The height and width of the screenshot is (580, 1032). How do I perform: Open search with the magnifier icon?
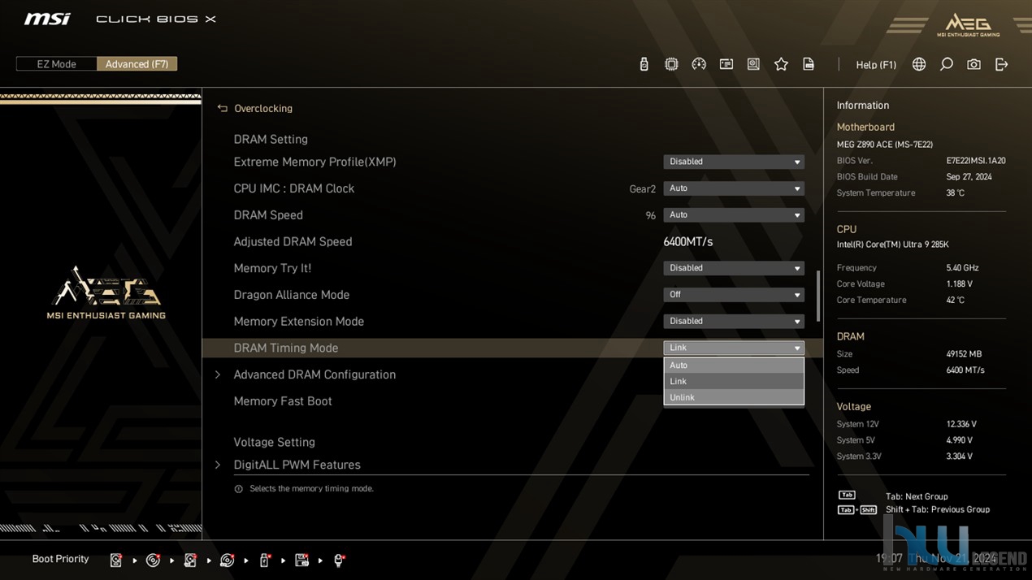[x=947, y=64]
